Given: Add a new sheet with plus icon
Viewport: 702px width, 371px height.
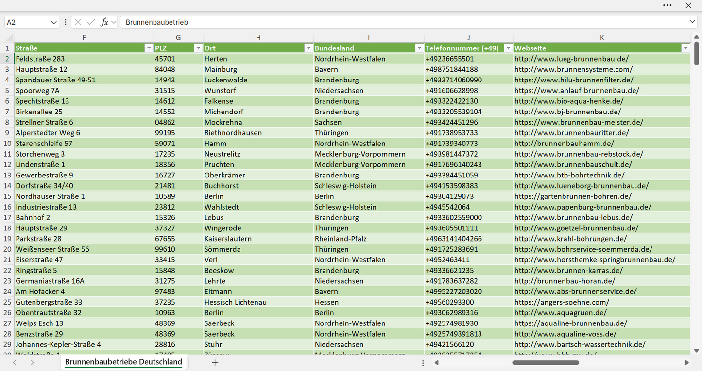Looking at the screenshot, I should 215,362.
